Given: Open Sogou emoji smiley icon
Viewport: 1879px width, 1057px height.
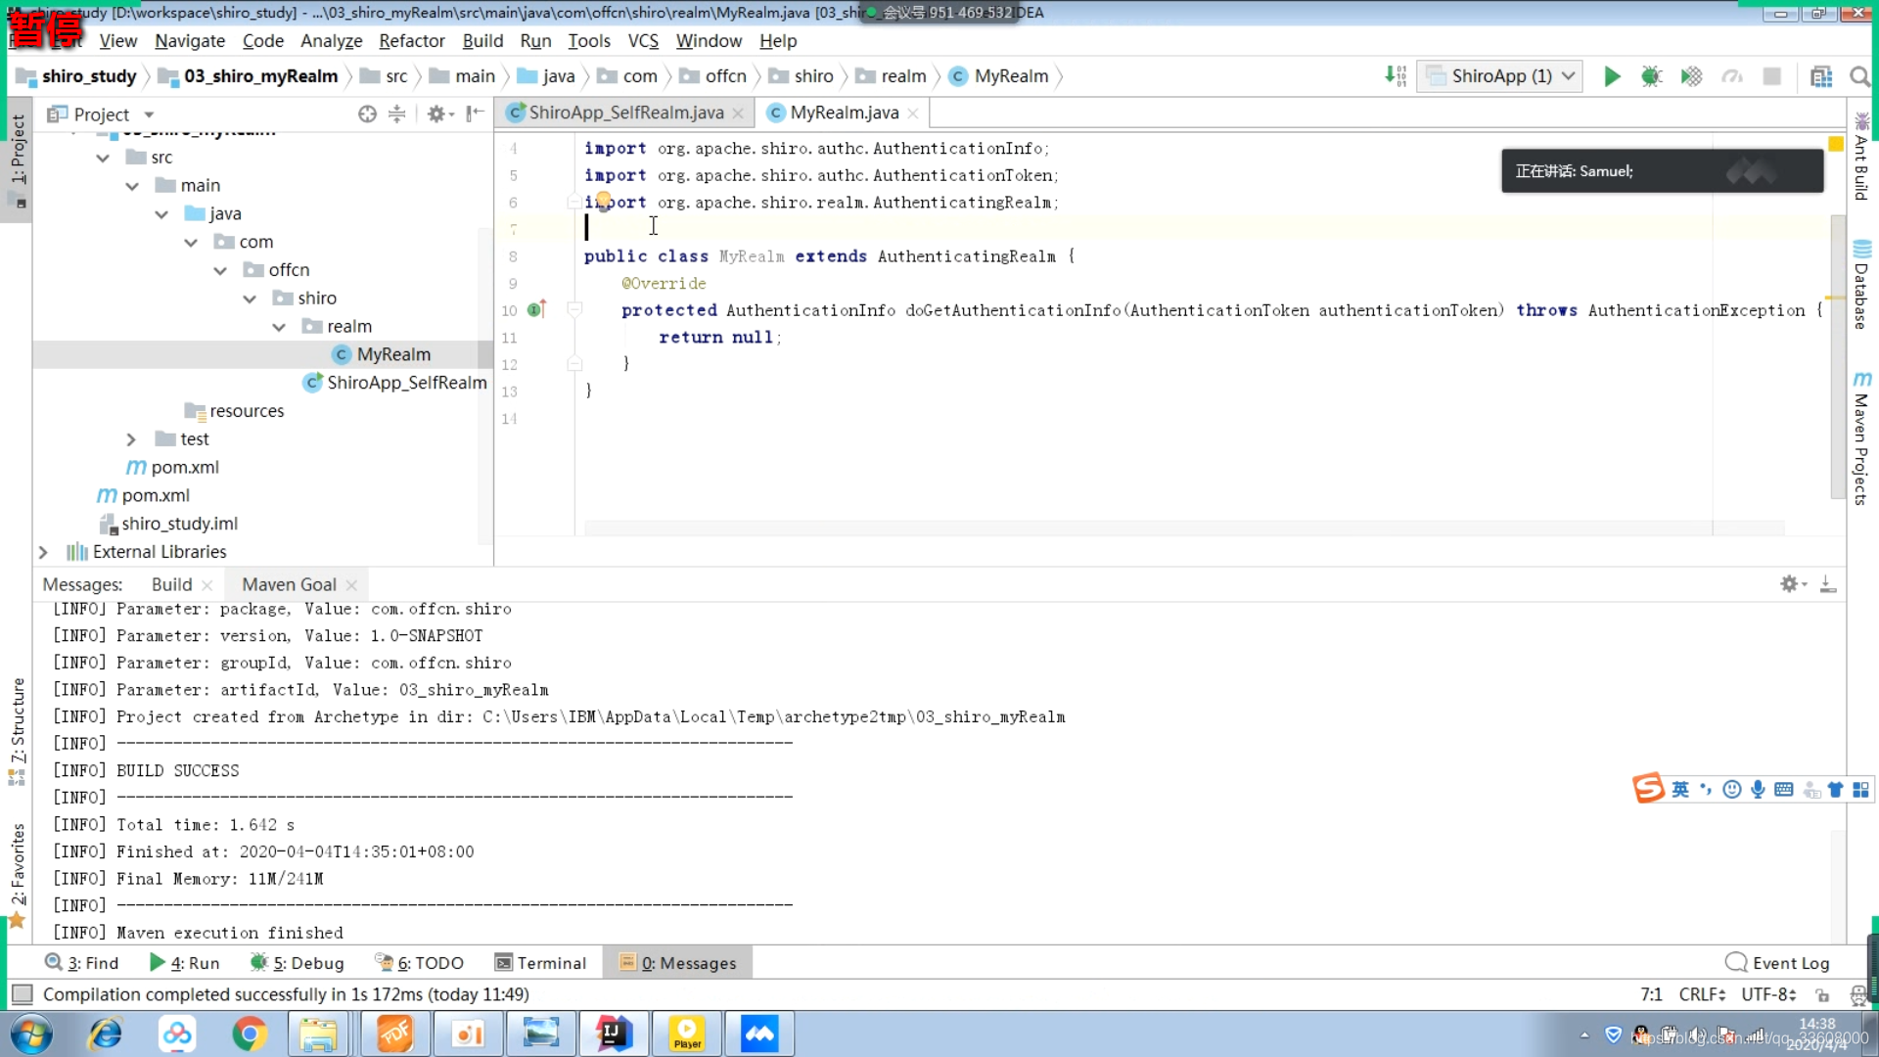Looking at the screenshot, I should (x=1732, y=790).
